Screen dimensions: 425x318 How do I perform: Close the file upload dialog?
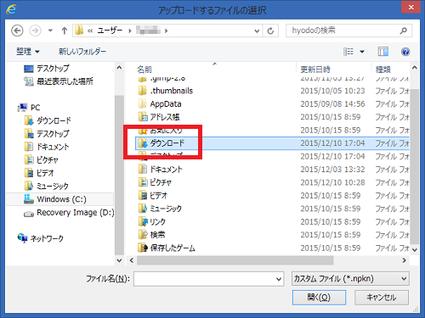tap(411, 8)
